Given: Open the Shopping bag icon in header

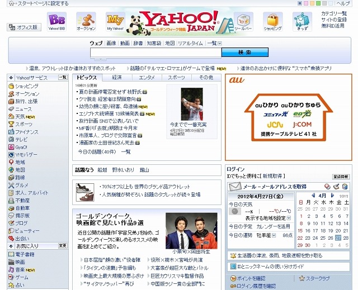Looking at the screenshot, I should pos(273,22).
